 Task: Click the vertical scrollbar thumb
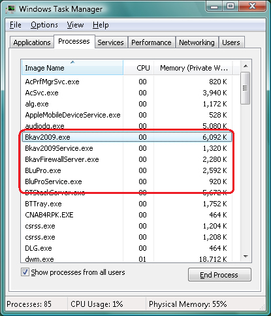click(x=246, y=88)
